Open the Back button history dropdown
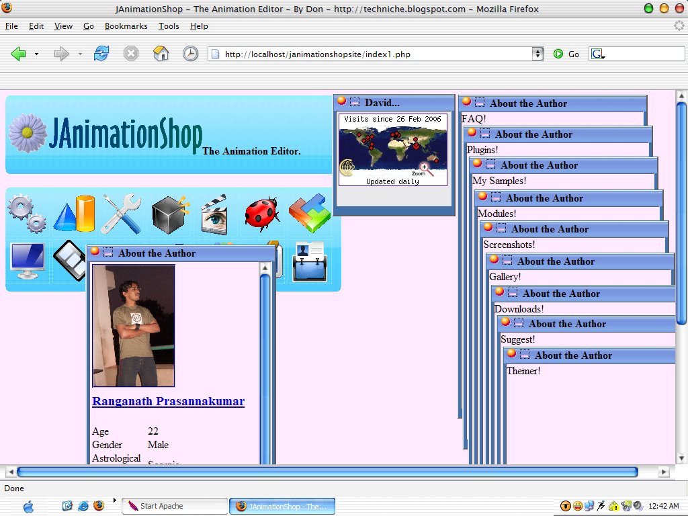Image resolution: width=688 pixels, height=516 pixels. tap(36, 54)
